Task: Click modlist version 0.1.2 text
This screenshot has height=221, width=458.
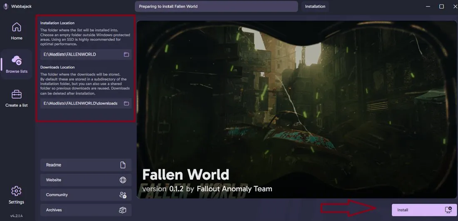Action: [177, 189]
